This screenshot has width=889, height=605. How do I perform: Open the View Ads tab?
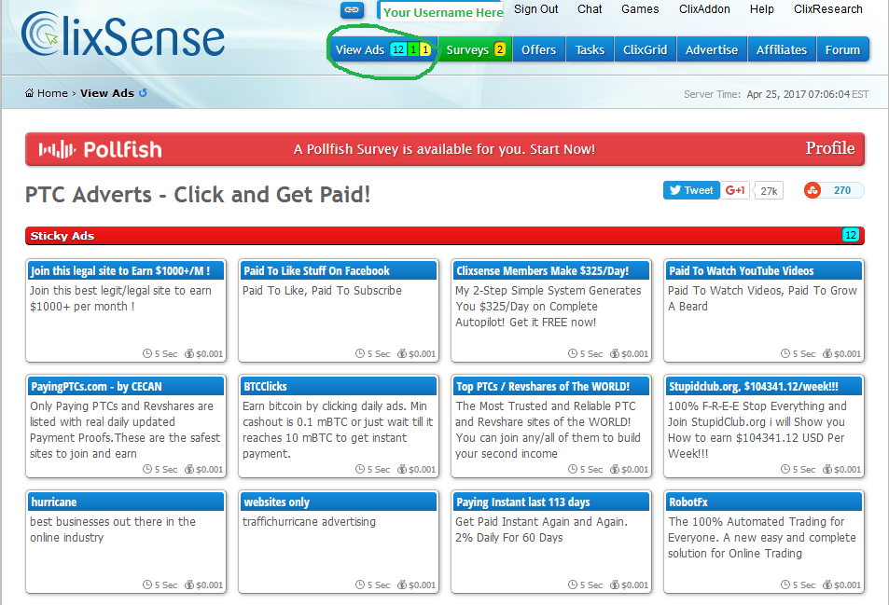click(383, 49)
